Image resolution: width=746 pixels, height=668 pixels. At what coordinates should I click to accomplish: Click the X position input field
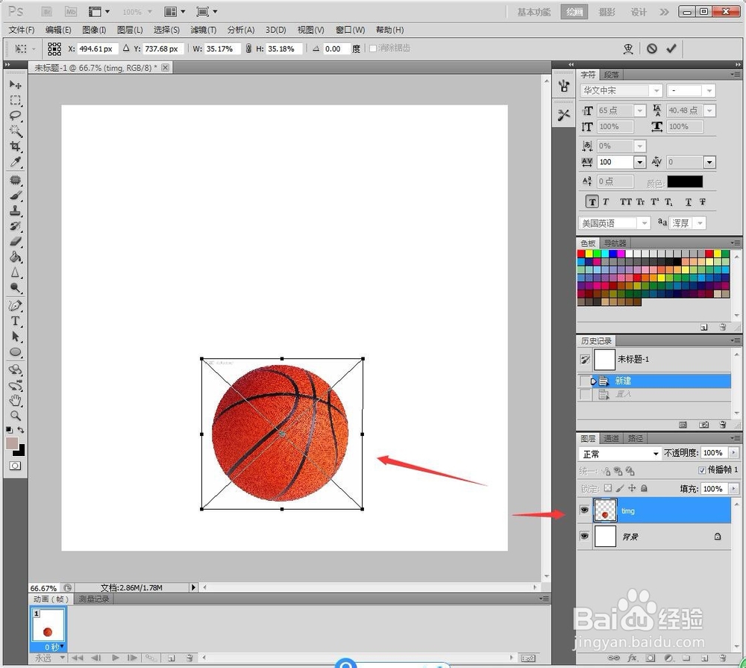tap(97, 49)
